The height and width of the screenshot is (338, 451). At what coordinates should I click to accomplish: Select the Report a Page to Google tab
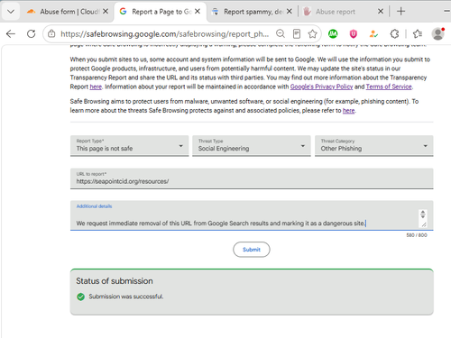pos(160,12)
